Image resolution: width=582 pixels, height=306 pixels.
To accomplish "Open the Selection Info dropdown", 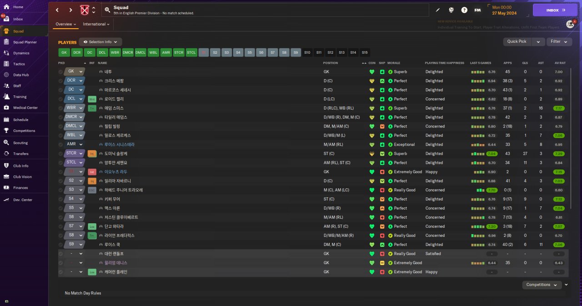I will coord(100,42).
